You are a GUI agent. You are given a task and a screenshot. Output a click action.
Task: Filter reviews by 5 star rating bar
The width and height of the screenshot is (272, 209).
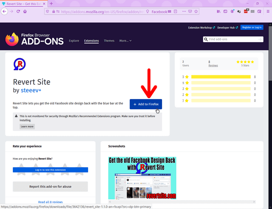[221, 76]
